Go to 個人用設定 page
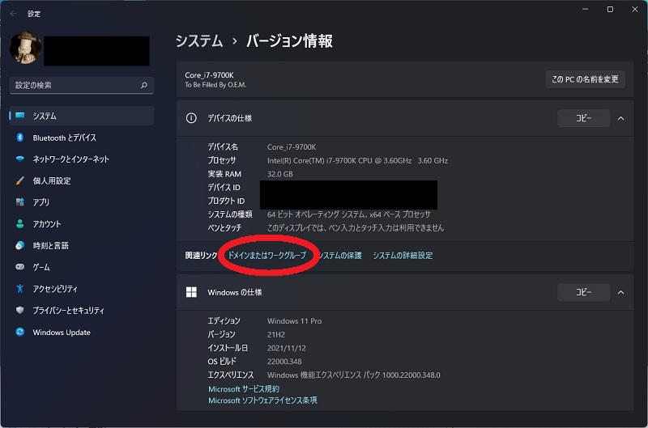648x428 pixels. [x=82, y=180]
